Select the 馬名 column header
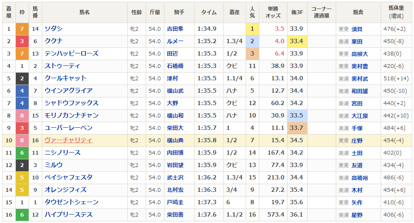The width and height of the screenshot is (414, 223). click(x=85, y=12)
